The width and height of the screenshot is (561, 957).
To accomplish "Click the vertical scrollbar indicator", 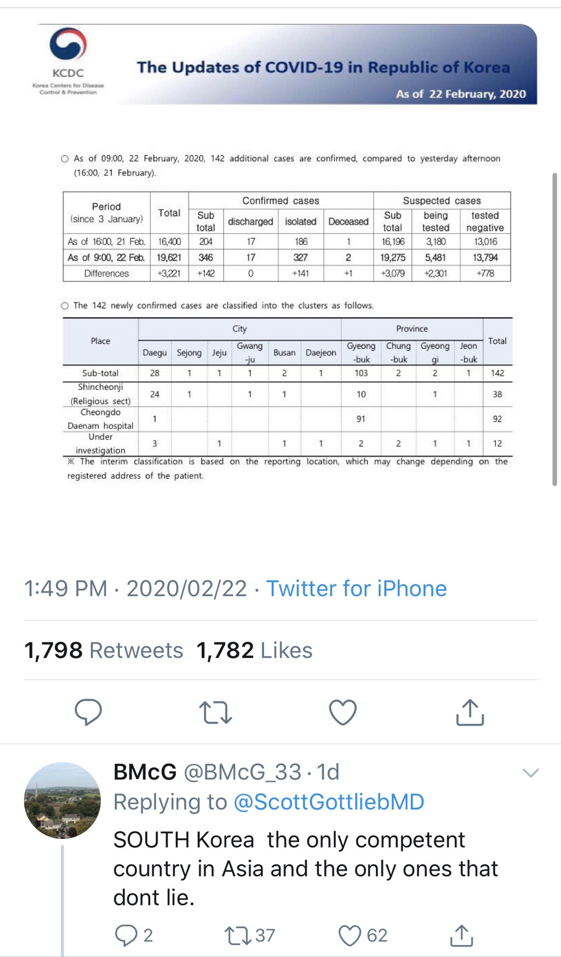I will pyautogui.click(x=554, y=328).
